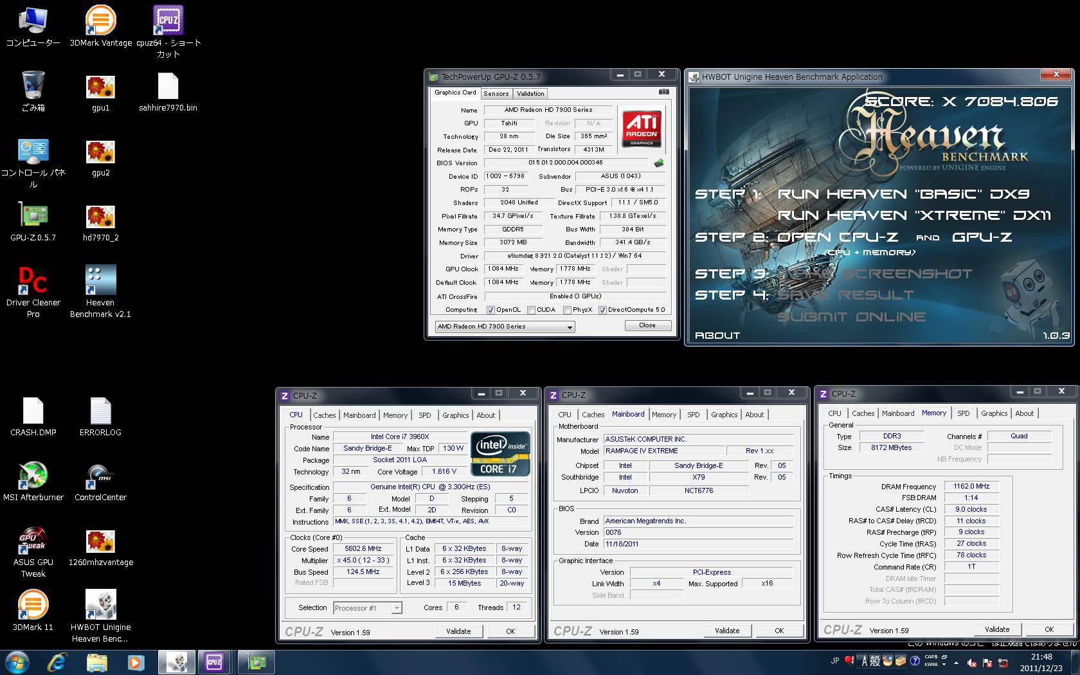Open the About tab in the first CPU-Z window

(x=485, y=415)
